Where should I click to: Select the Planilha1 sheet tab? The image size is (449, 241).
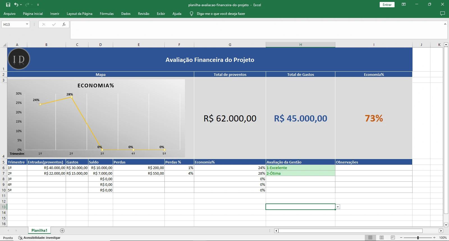point(39,231)
